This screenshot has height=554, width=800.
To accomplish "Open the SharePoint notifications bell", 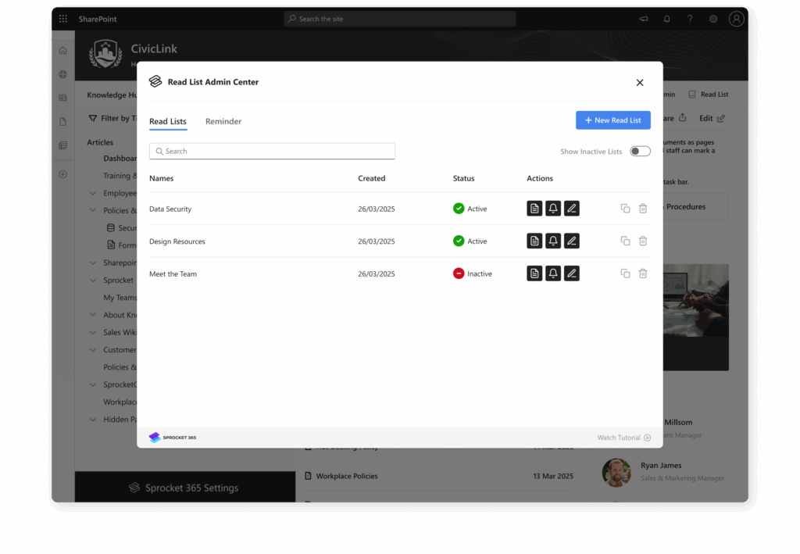I will (667, 19).
